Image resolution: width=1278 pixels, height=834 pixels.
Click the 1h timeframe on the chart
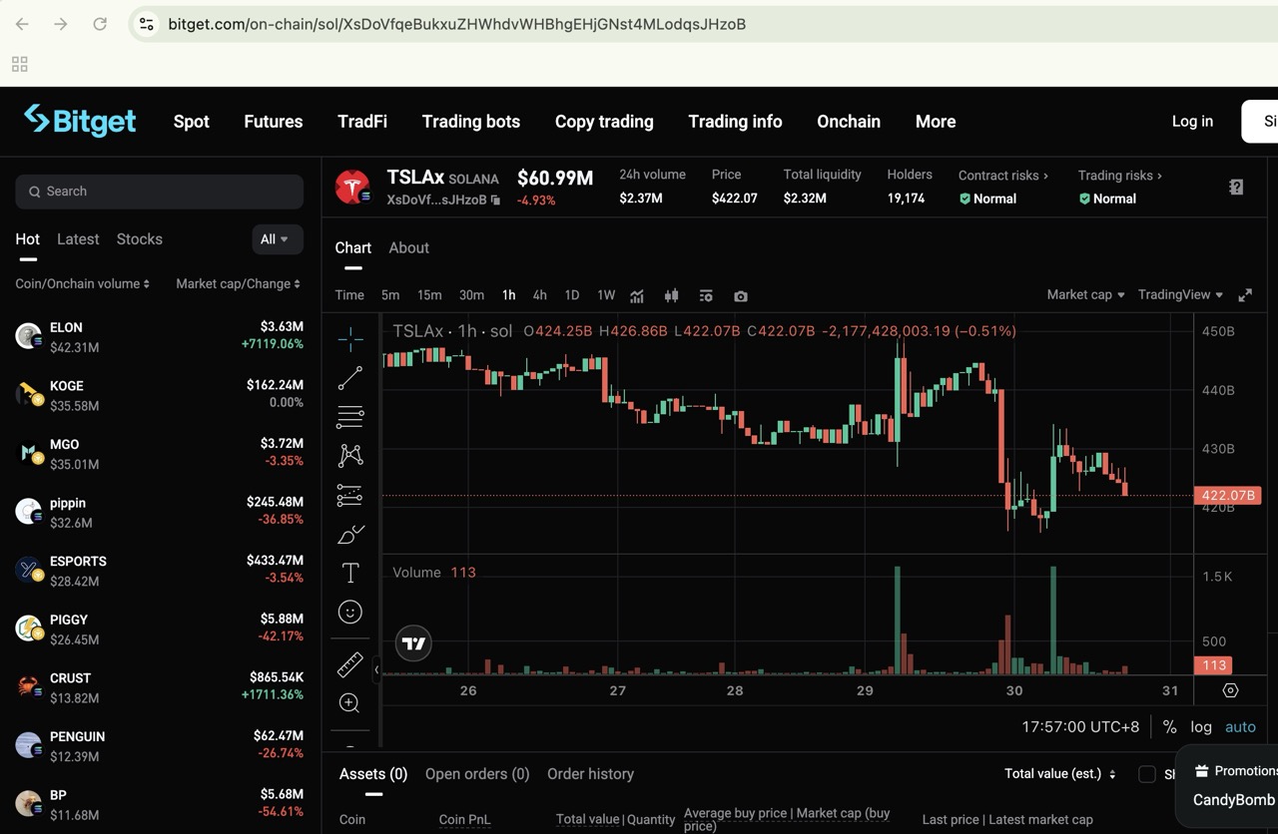coord(508,294)
